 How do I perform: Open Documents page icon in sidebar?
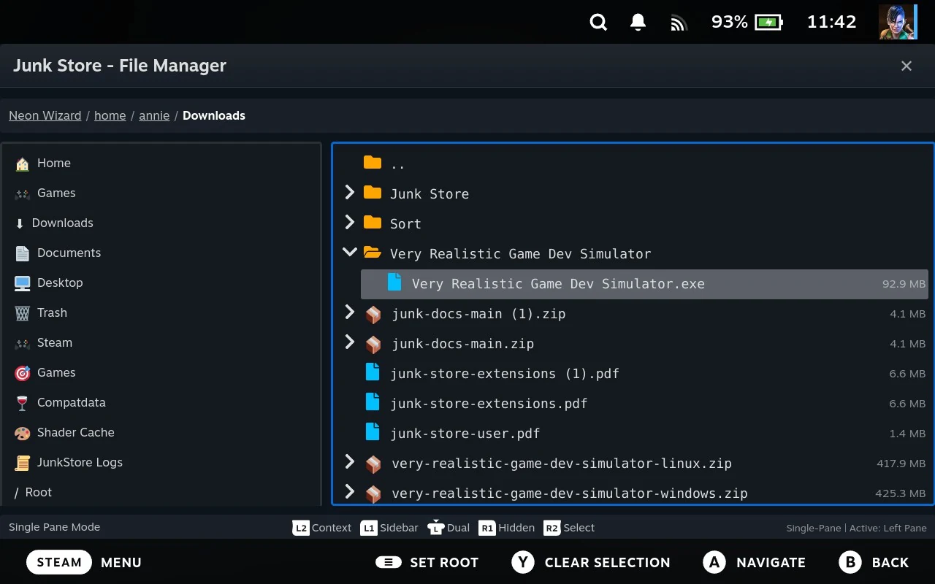click(23, 253)
